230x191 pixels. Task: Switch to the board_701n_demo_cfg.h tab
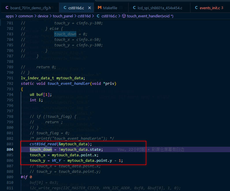(x=31, y=8)
